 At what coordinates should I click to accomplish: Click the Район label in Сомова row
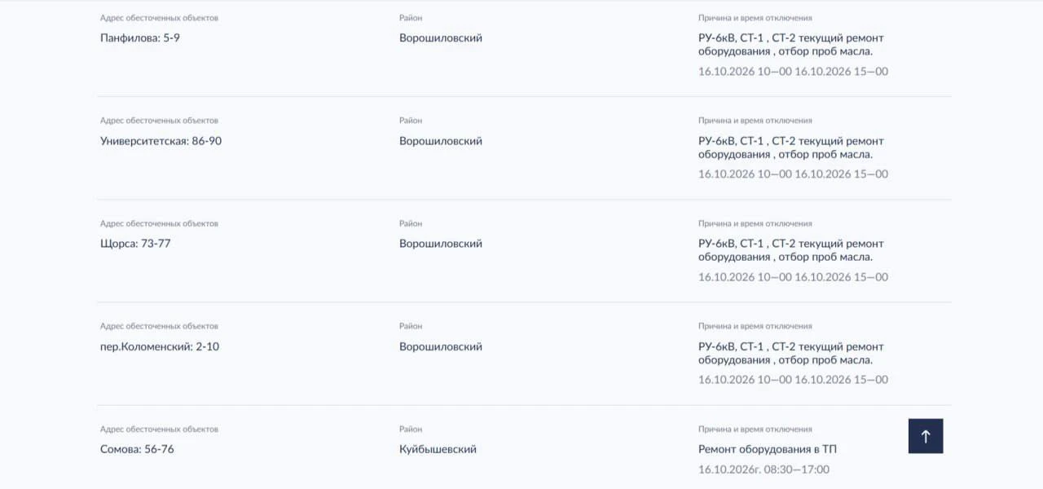[x=411, y=429]
